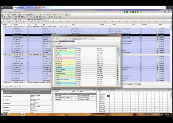Click the Redo arrow icon in editor toolbar
The width and height of the screenshot is (173, 123).
click(x=26, y=20)
